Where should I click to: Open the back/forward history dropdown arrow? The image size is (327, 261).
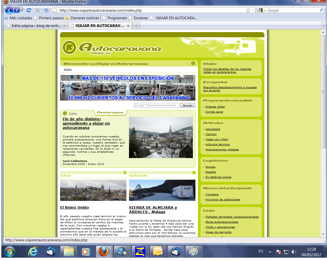pos(22,10)
